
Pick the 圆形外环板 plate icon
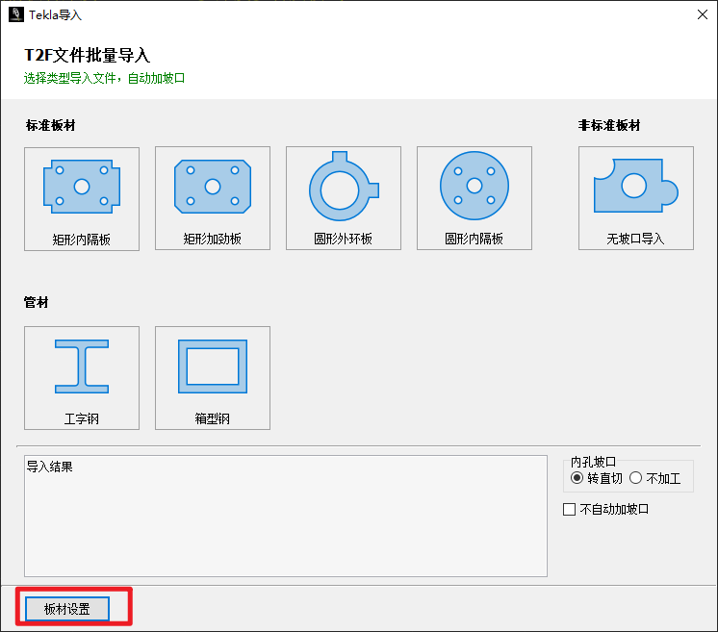click(x=344, y=198)
